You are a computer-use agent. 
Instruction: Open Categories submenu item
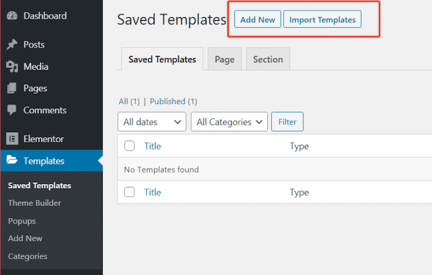pos(28,256)
